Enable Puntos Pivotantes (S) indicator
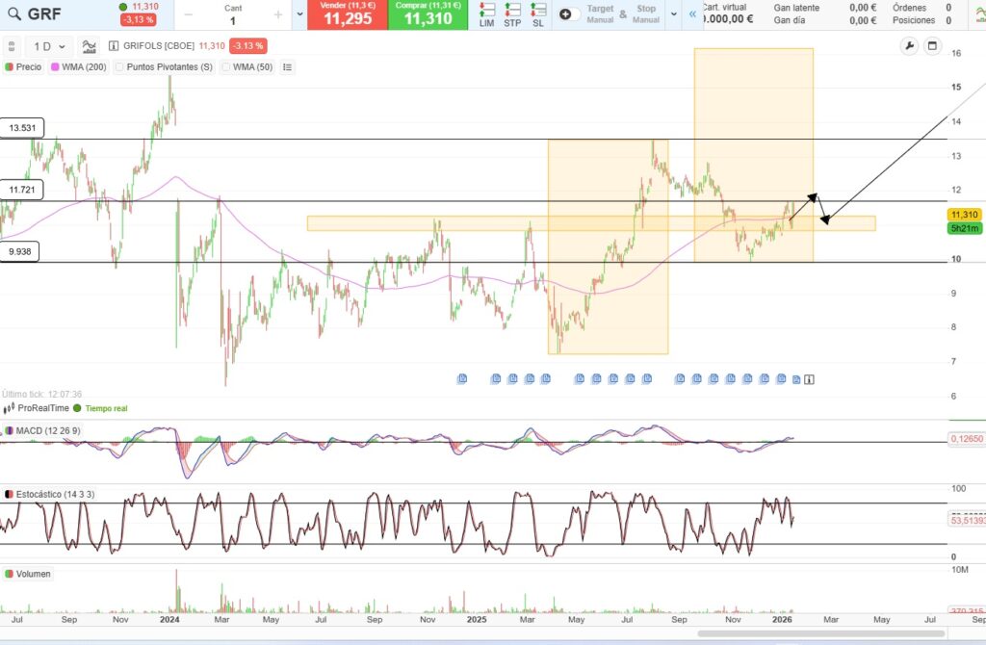The image size is (986, 645). point(120,67)
